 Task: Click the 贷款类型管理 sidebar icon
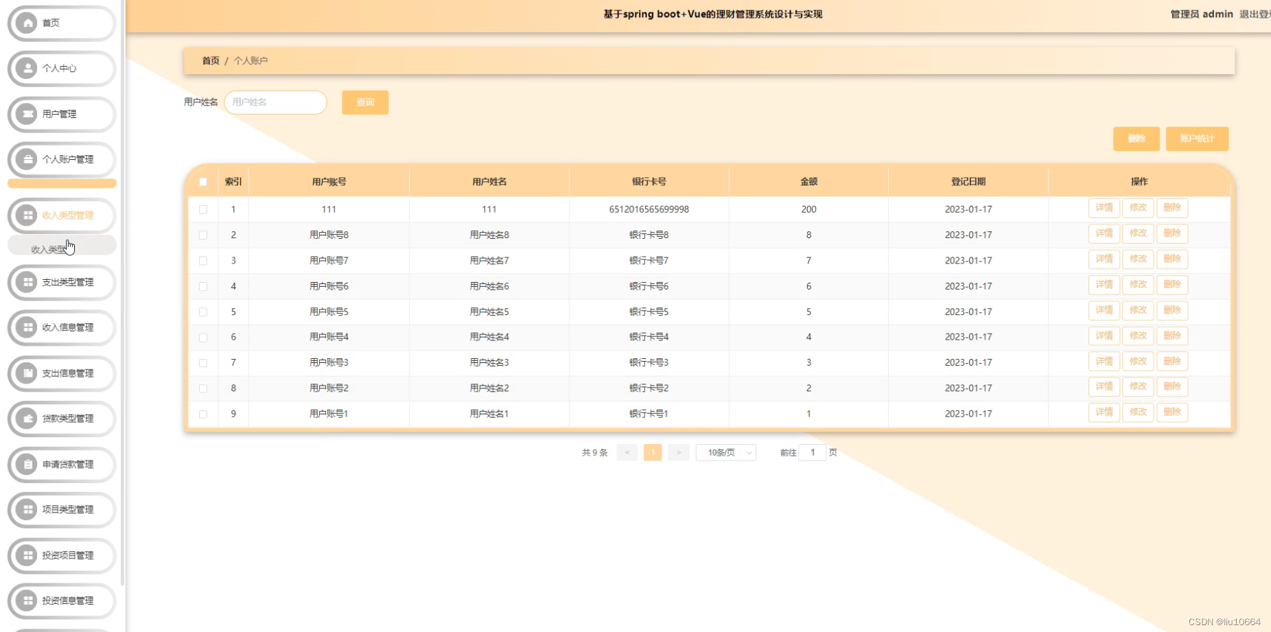pyautogui.click(x=27, y=419)
